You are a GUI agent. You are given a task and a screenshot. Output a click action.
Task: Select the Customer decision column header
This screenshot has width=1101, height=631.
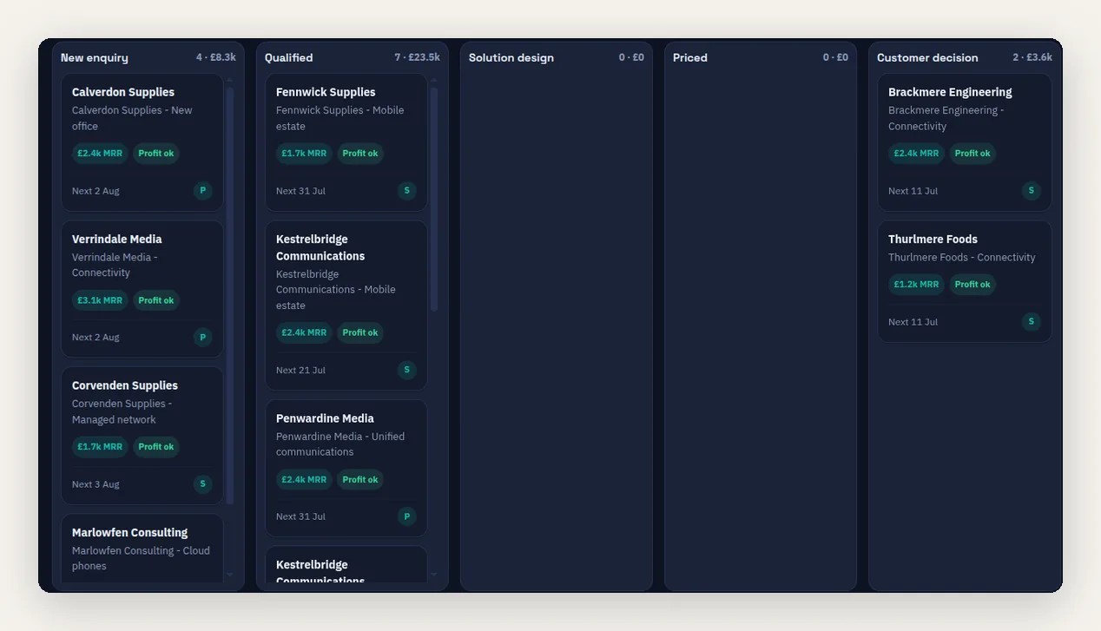tap(965, 57)
